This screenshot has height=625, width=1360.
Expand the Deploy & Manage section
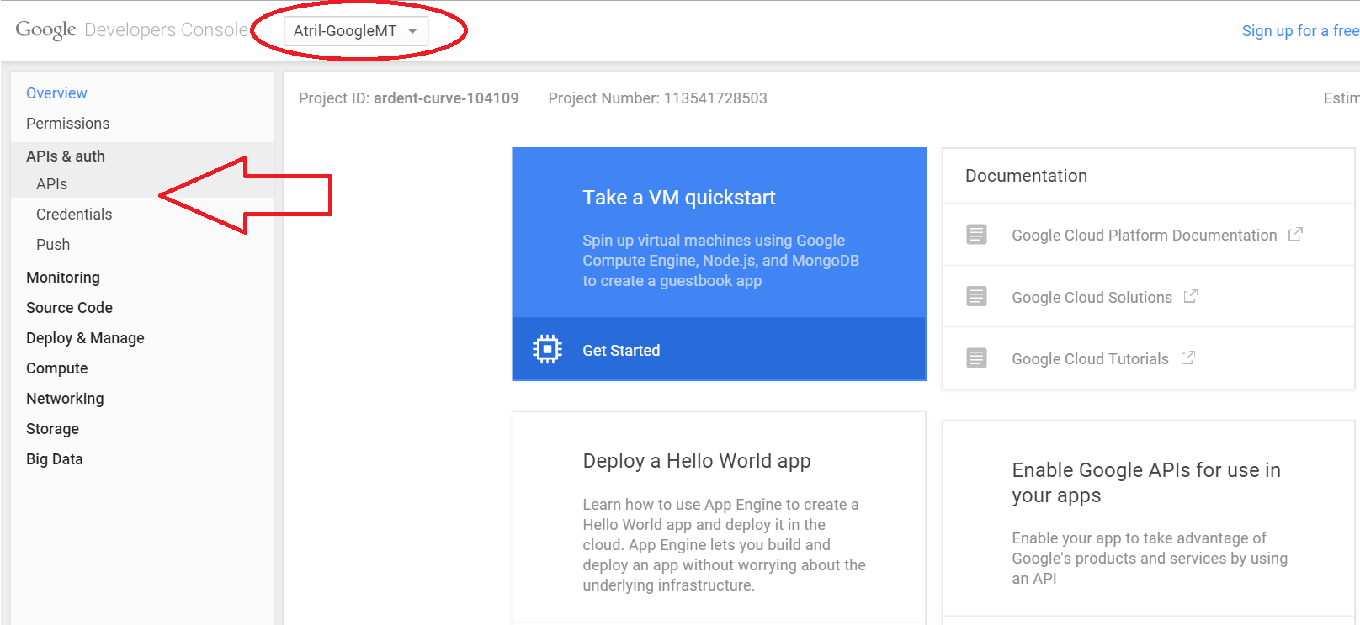tap(85, 338)
